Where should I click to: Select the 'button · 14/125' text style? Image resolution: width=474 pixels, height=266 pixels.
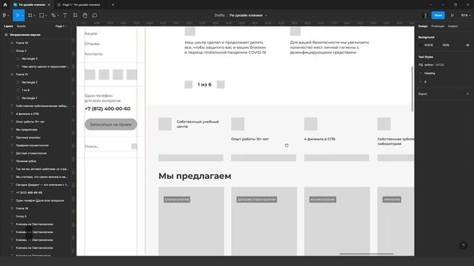tap(431, 65)
